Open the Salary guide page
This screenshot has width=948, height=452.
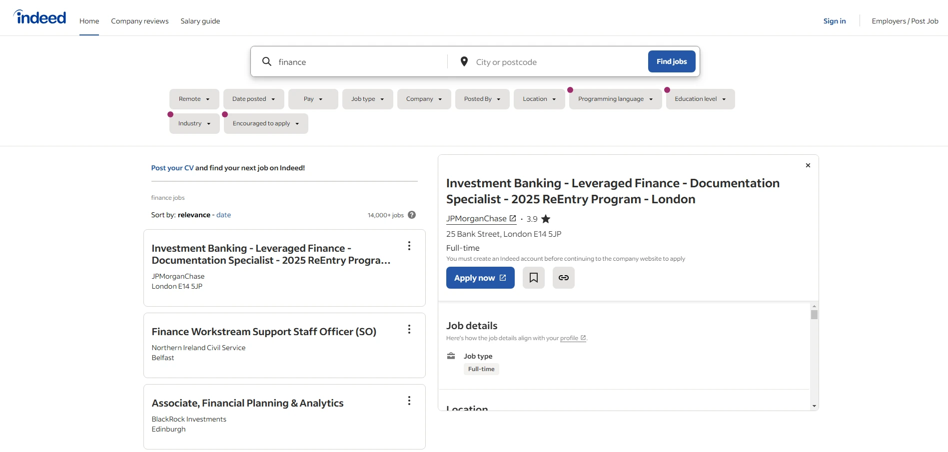point(200,20)
